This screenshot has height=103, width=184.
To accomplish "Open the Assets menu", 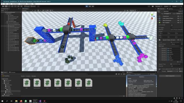I will 9,4.
